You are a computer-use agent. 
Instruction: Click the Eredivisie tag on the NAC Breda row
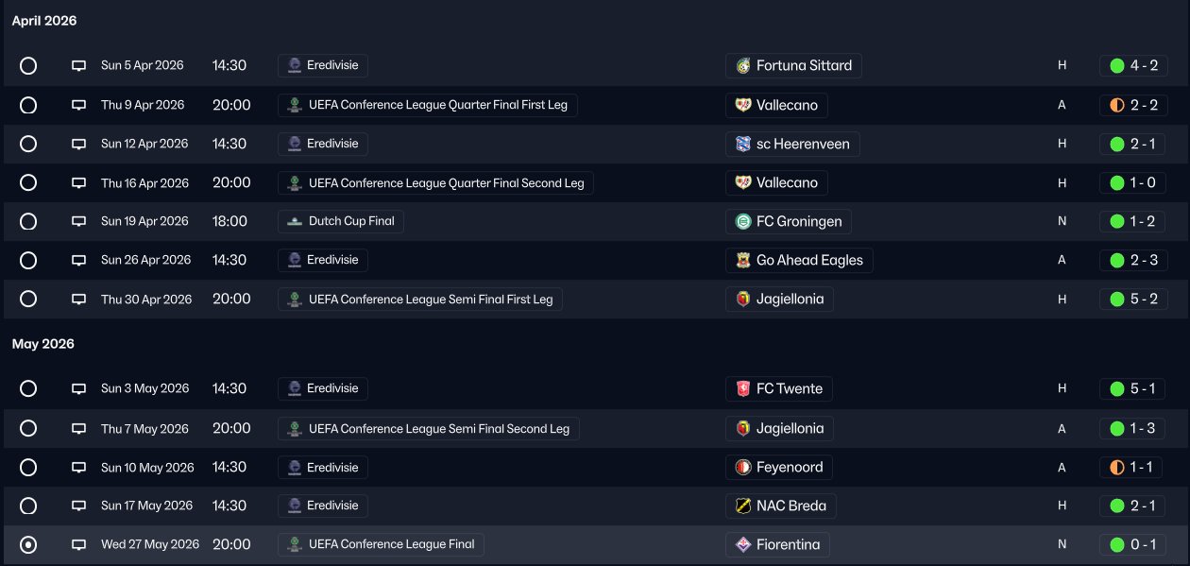(323, 506)
